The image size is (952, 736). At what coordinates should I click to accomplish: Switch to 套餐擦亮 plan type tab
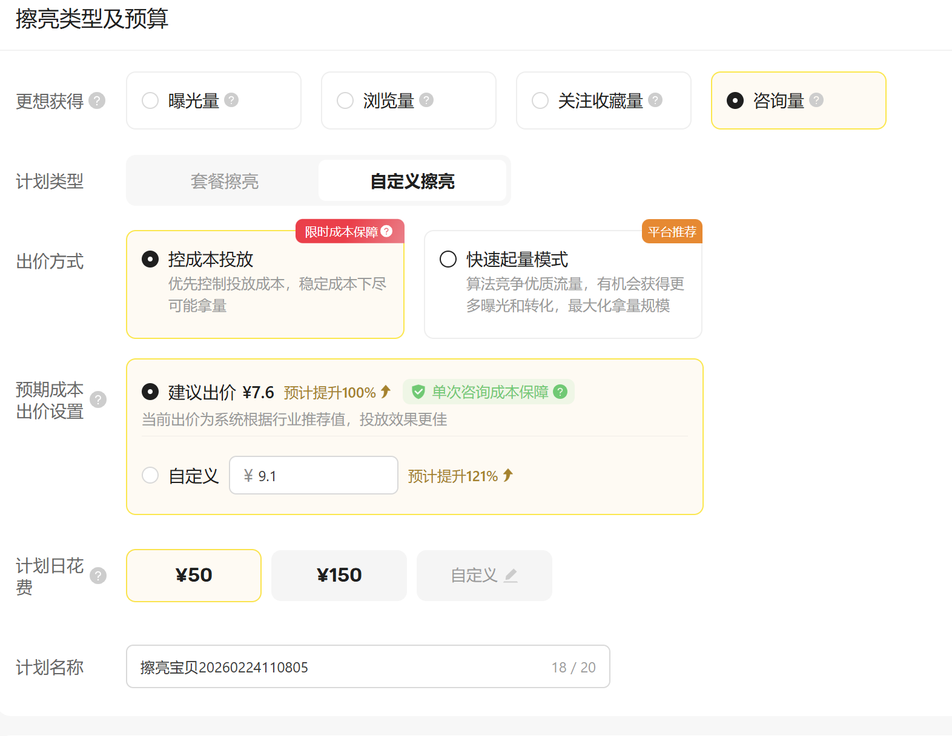(224, 181)
